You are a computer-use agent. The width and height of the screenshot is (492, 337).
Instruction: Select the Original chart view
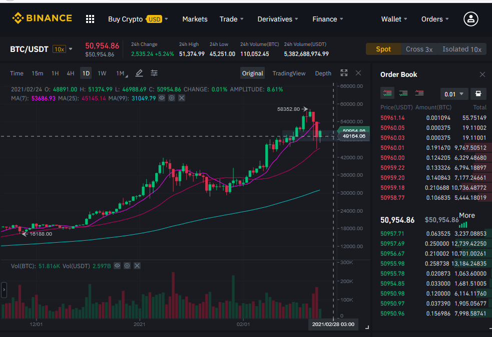click(252, 73)
